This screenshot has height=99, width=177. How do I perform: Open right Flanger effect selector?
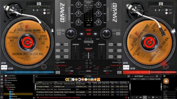[107, 73]
